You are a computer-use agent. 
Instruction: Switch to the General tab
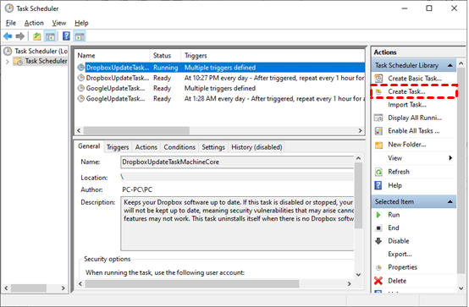coord(89,146)
